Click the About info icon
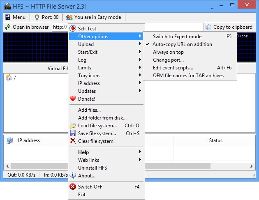 73,176
